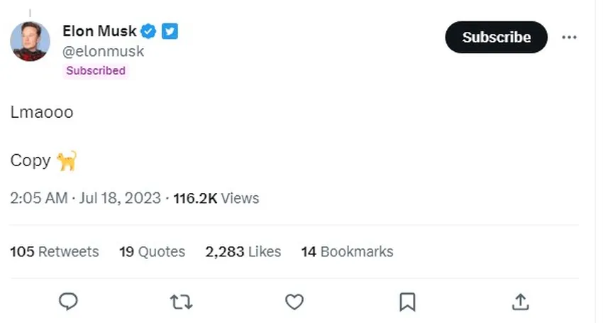Bookmark the tweet using bookmark icon

(x=407, y=302)
